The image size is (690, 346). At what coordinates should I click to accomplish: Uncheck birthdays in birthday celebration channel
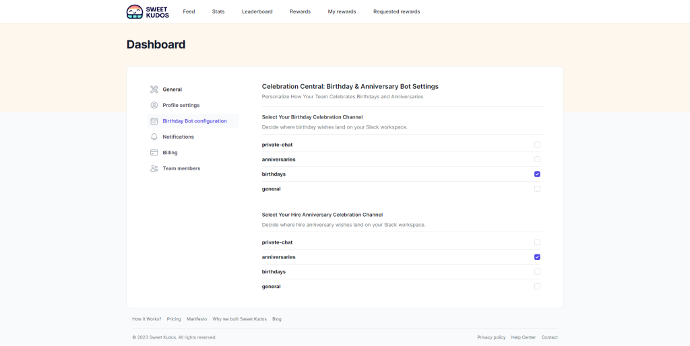tap(537, 174)
